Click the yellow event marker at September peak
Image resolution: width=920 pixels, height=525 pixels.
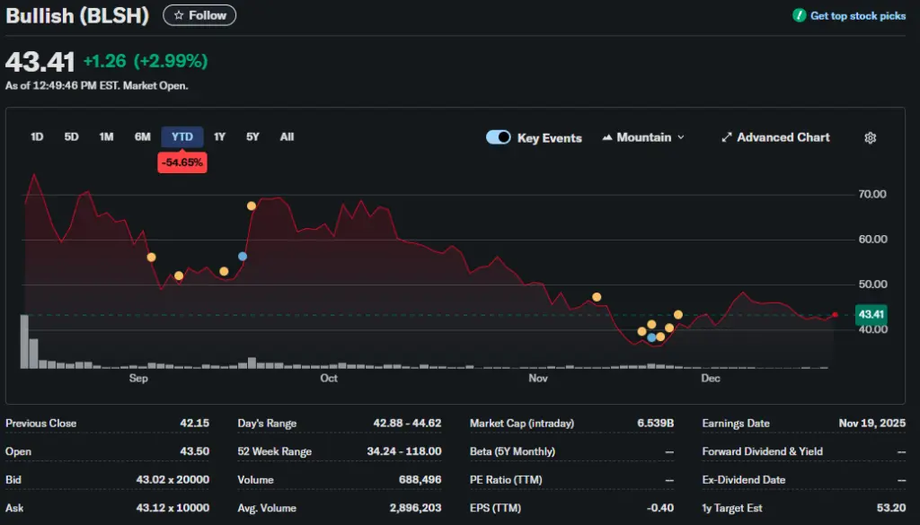[x=252, y=206]
